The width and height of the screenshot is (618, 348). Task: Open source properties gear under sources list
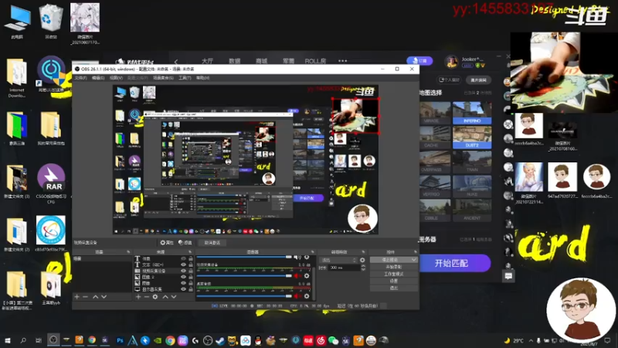pos(155,297)
